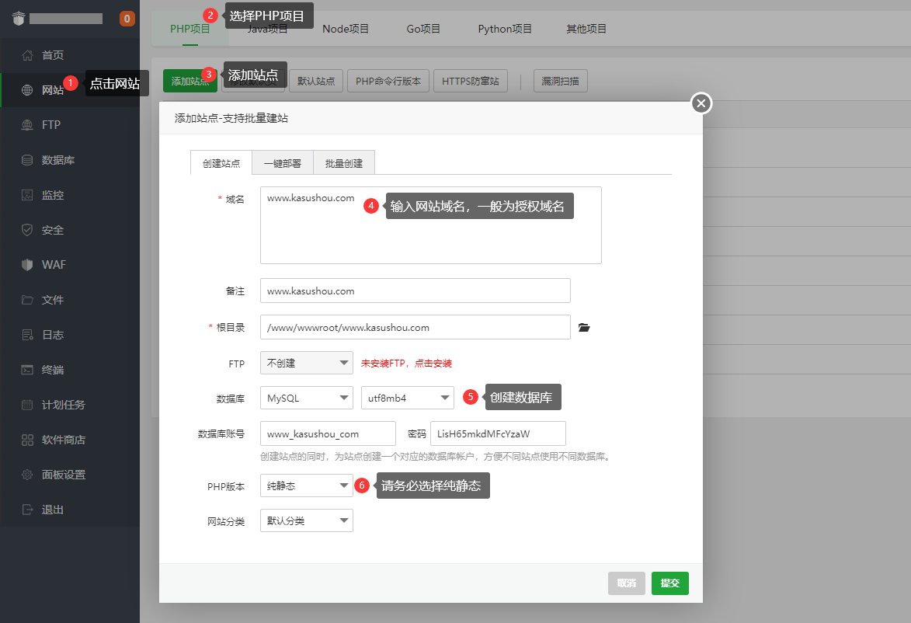911x623 pixels.
Task: Open the MySQL database type dropdown
Action: point(306,399)
